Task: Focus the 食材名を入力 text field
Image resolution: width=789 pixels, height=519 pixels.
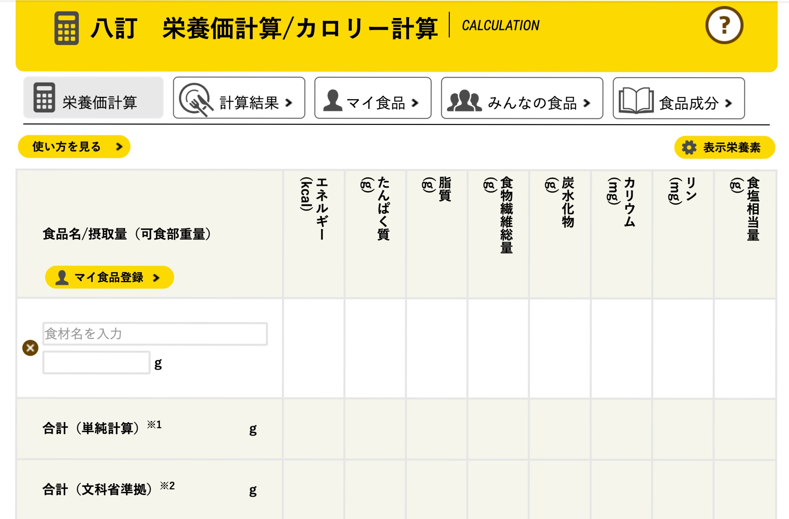Action: (155, 334)
